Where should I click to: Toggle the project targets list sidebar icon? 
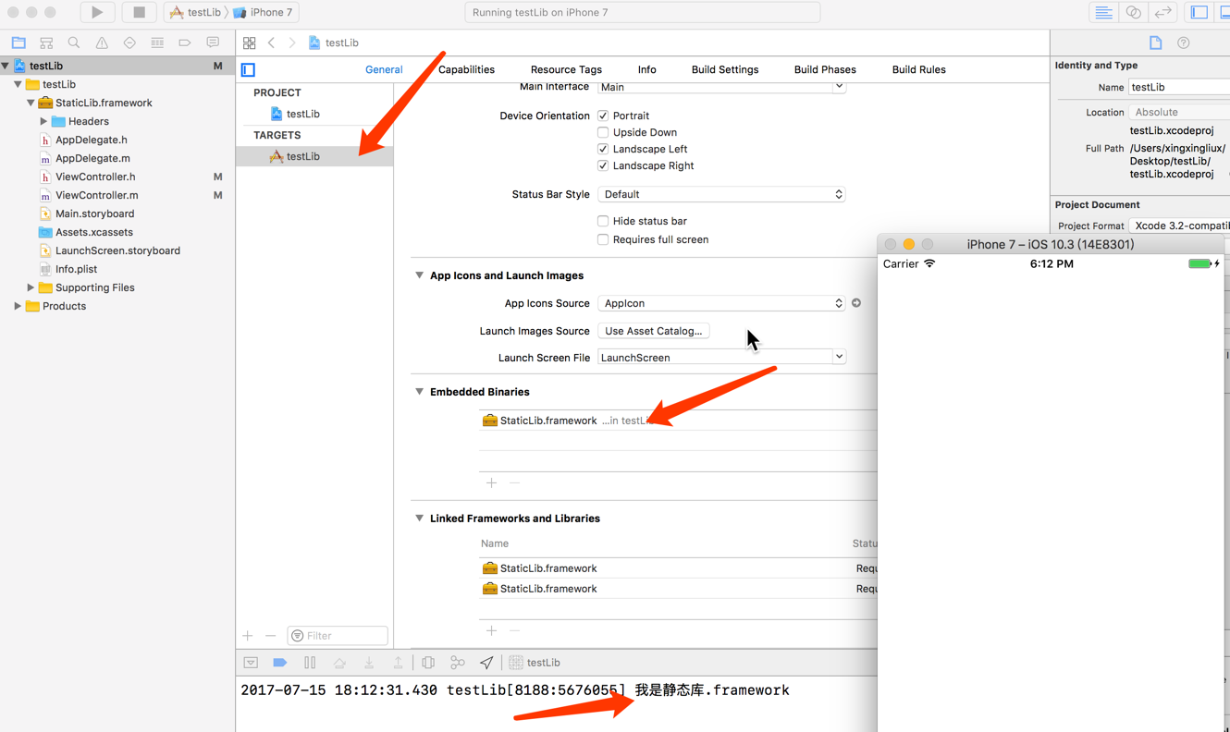pyautogui.click(x=248, y=69)
